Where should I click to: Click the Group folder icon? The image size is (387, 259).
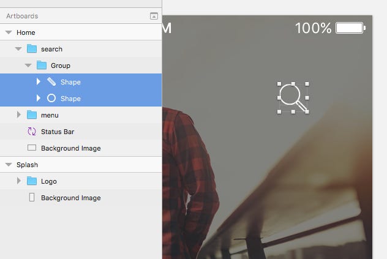click(x=42, y=65)
